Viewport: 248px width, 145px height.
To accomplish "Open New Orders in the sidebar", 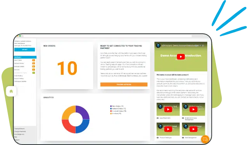I will click(18, 60).
